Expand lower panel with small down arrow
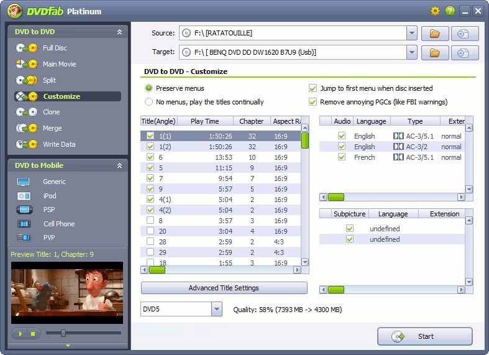Viewport: 489px width, 355px height. [68, 346]
